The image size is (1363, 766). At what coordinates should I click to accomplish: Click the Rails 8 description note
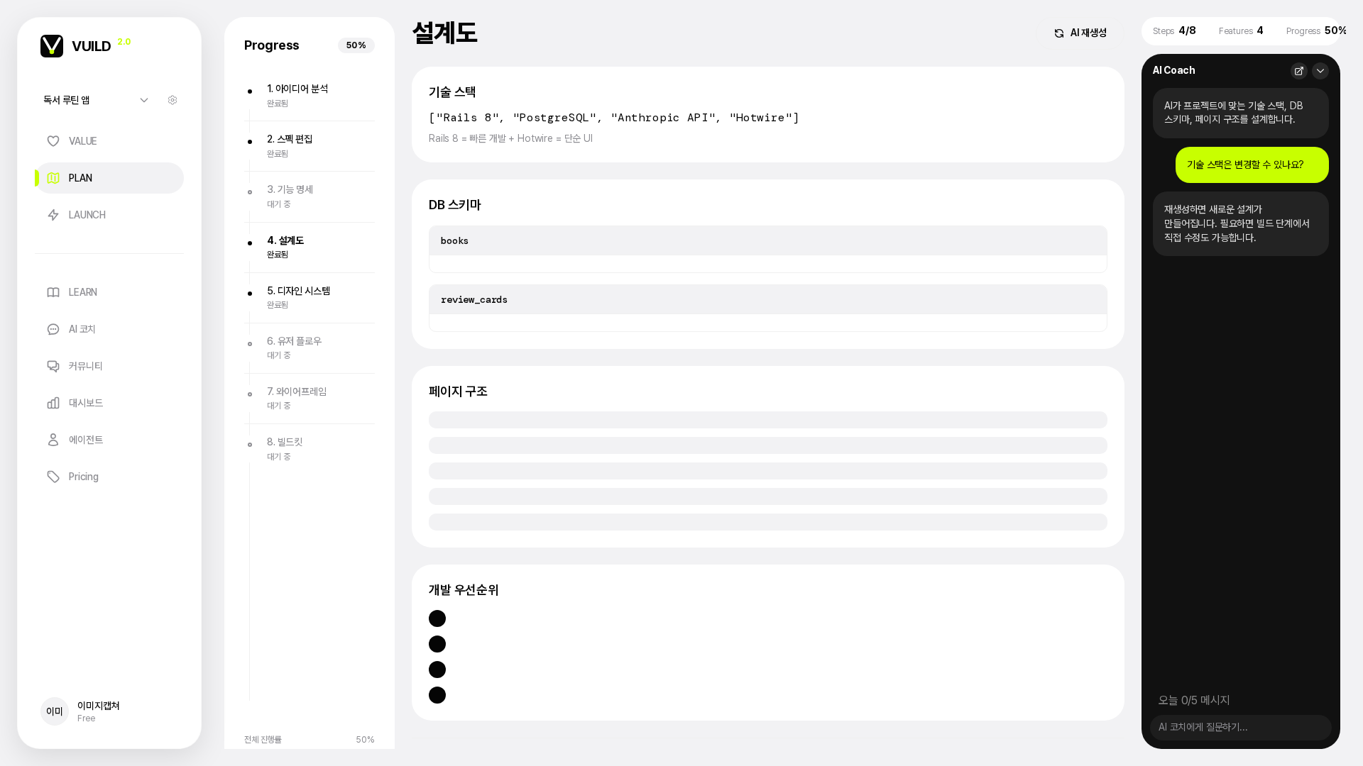click(x=510, y=138)
